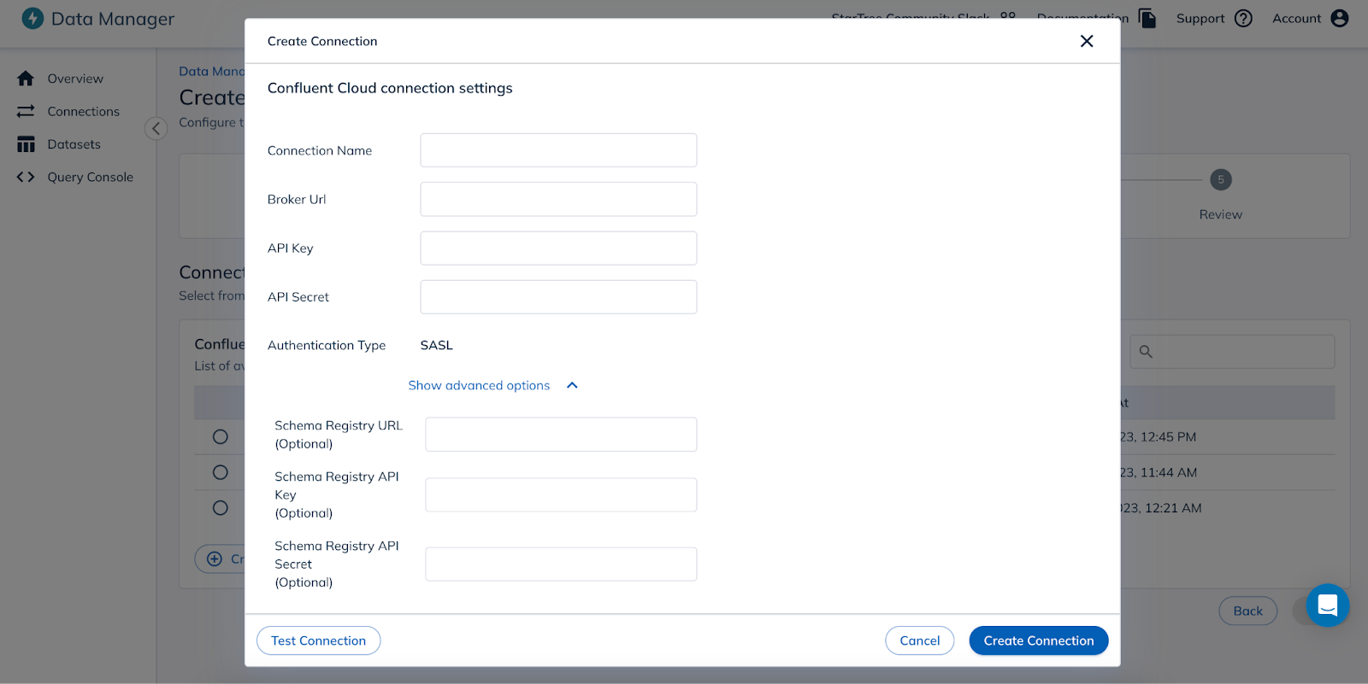The image size is (1368, 684).
Task: Click the 12:21 AM timestamp cell
Action: click(1161, 508)
